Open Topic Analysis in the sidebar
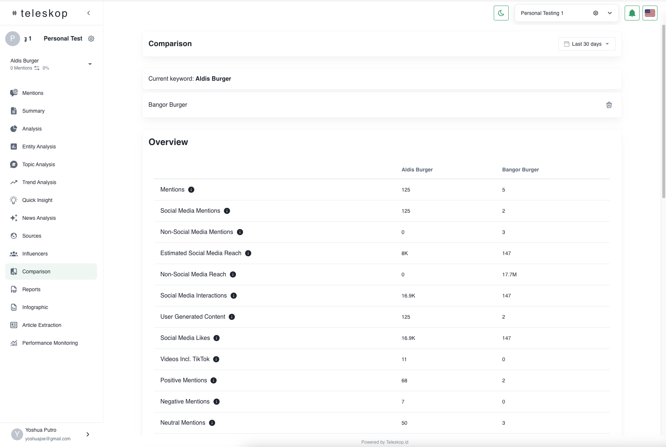666x447 pixels. tap(51, 164)
